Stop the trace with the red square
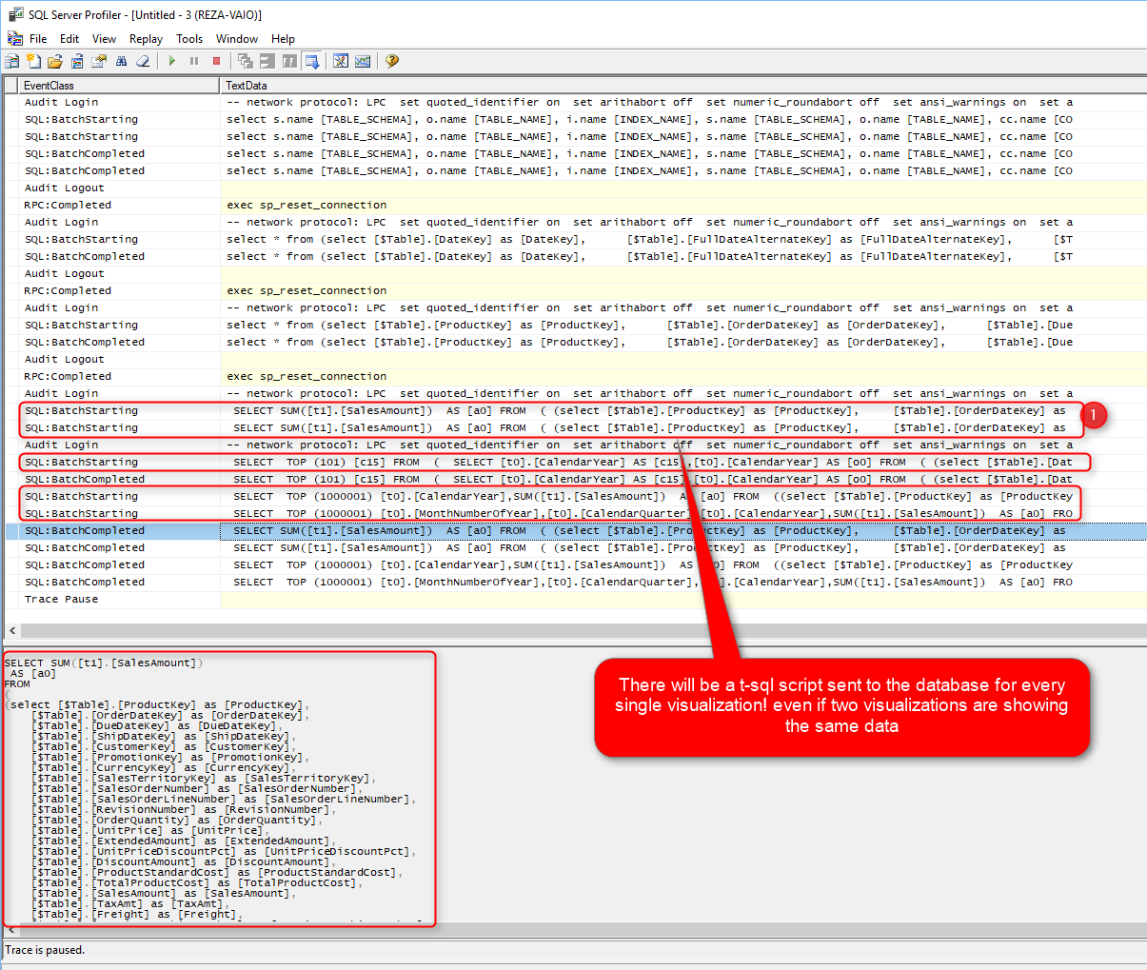1147x970 pixels. 216,61
